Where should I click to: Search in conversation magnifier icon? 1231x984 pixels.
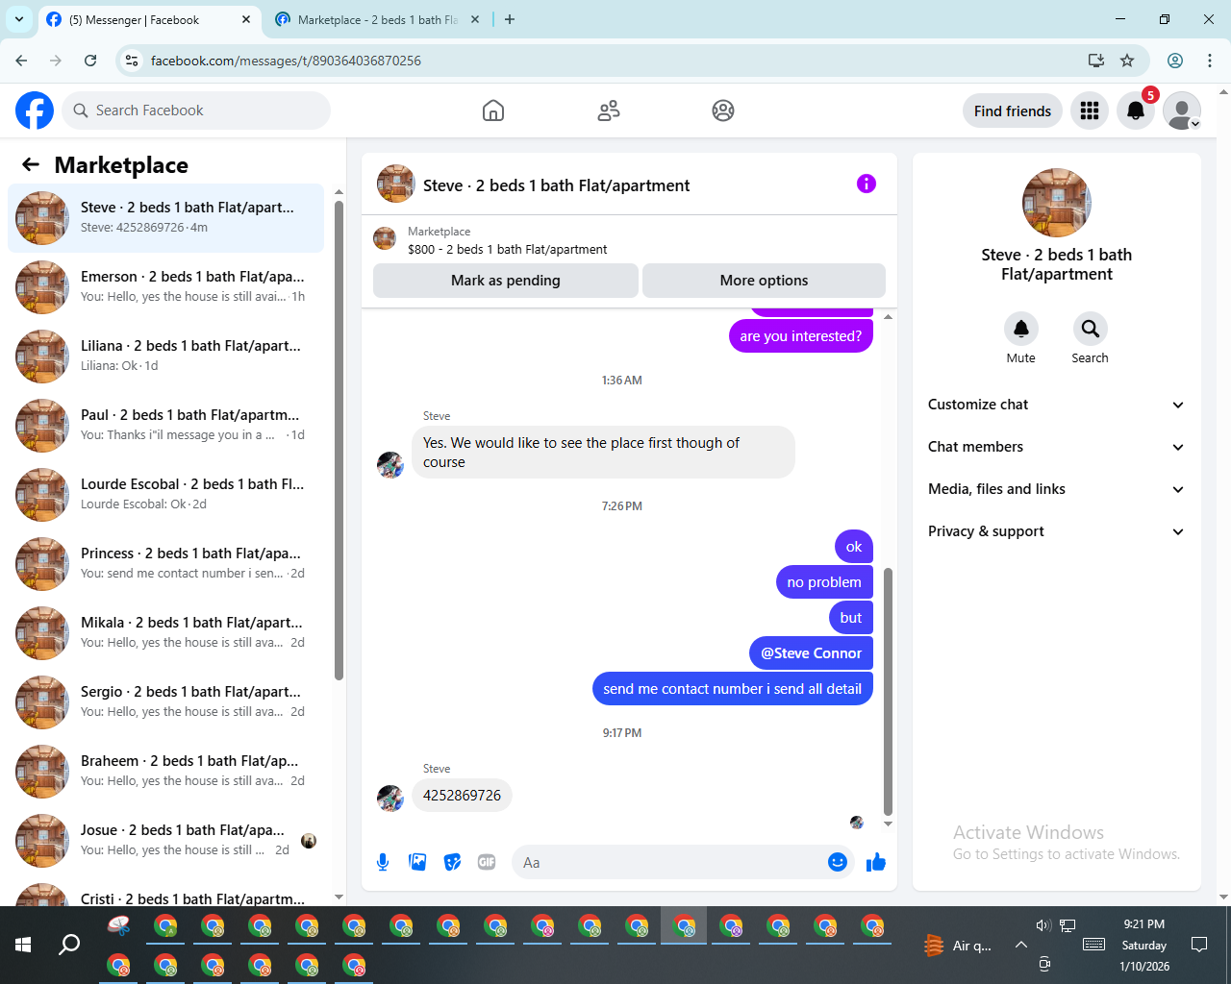point(1090,329)
